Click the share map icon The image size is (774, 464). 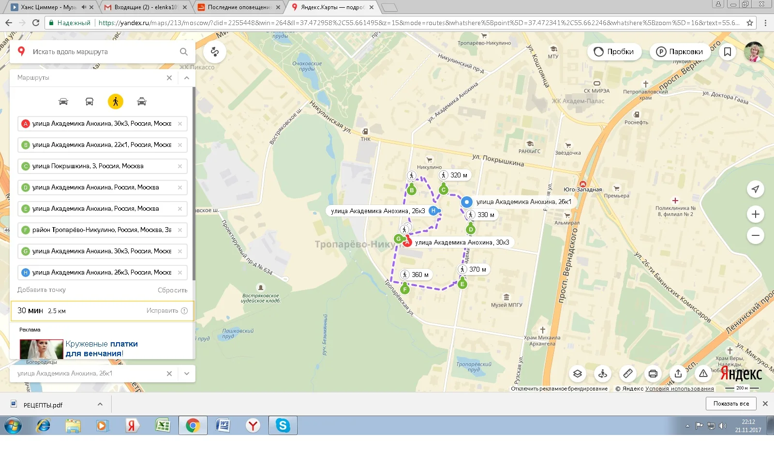point(678,374)
